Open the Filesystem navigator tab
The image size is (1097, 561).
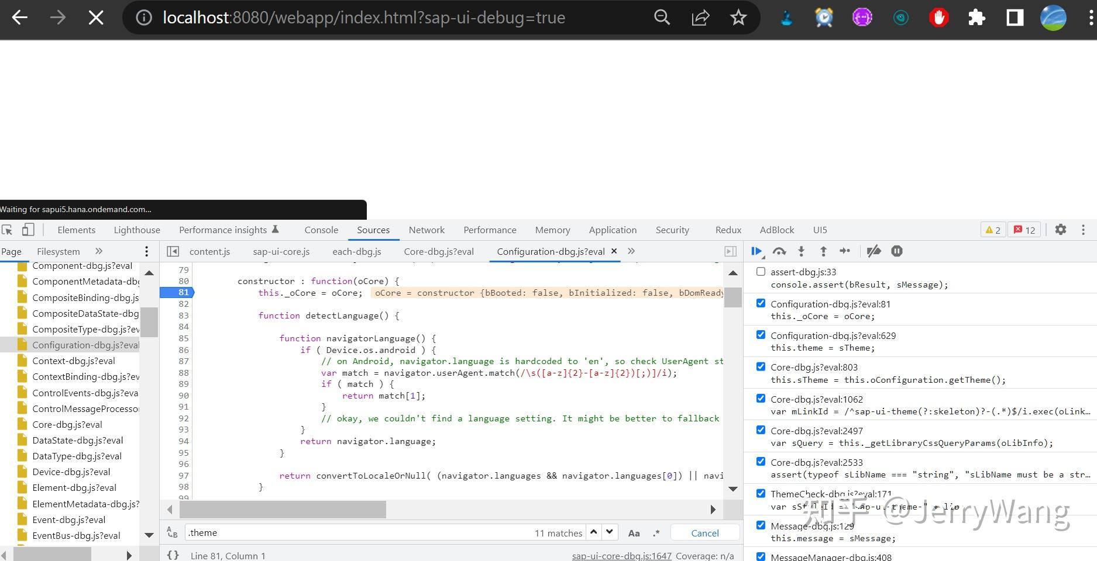point(59,251)
